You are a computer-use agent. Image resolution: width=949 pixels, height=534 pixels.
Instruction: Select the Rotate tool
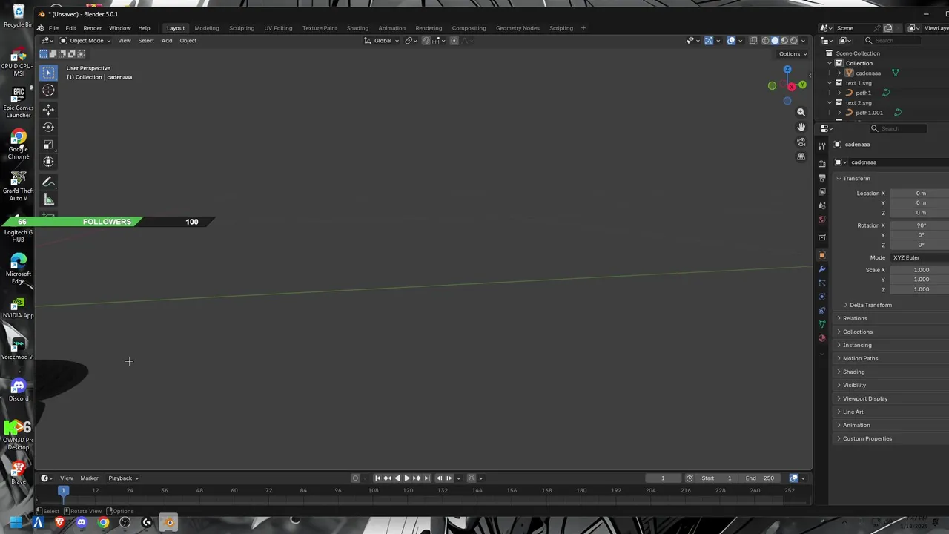tap(48, 127)
